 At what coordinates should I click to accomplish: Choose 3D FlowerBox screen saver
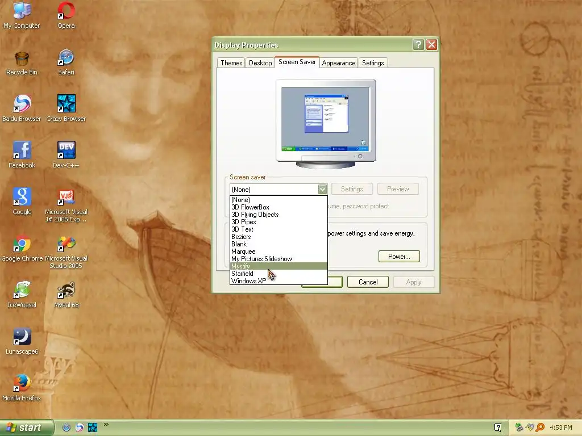coord(278,207)
